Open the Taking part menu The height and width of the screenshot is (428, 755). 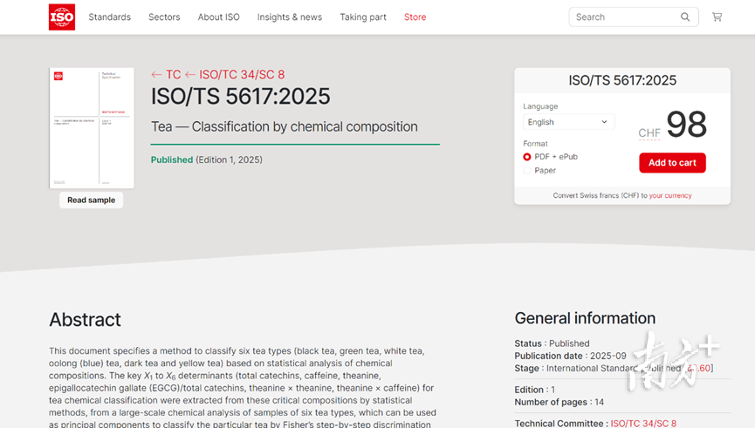tap(362, 17)
